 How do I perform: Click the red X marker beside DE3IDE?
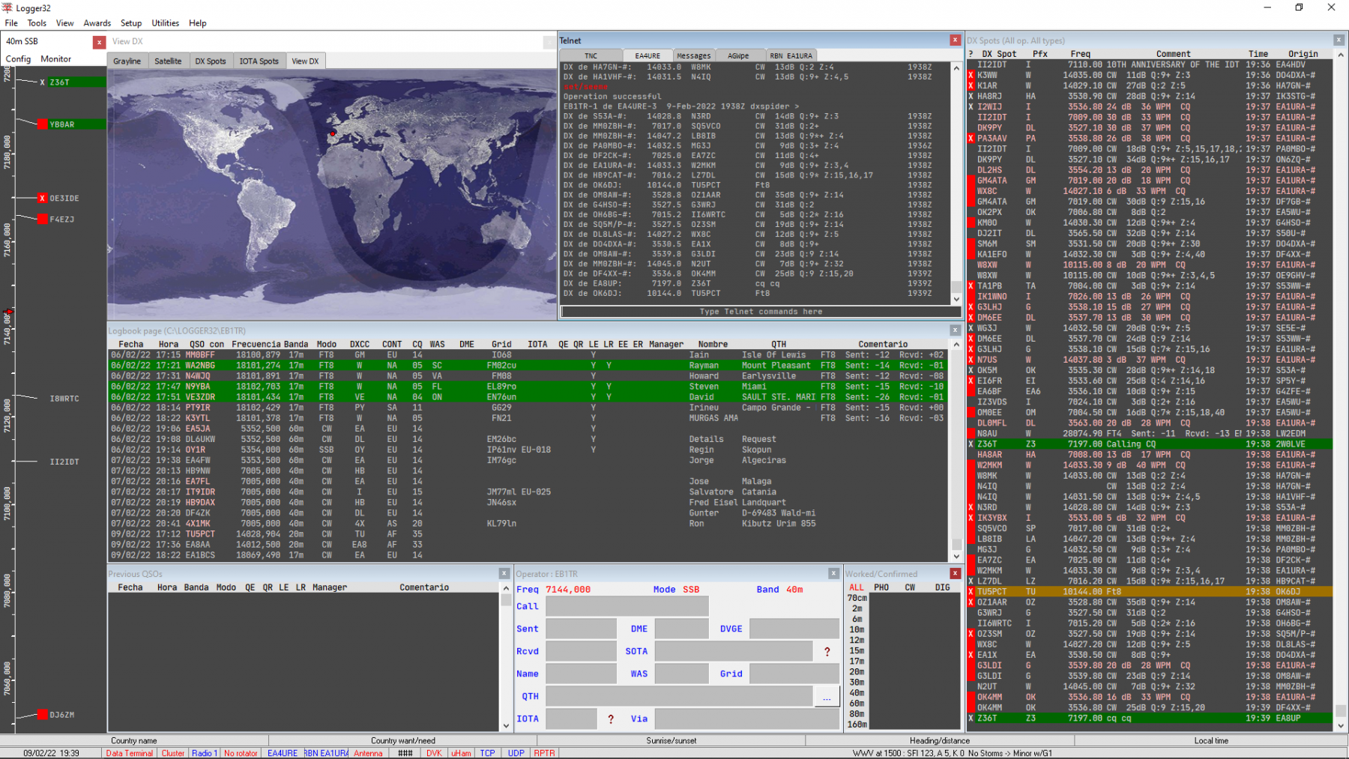click(42, 199)
